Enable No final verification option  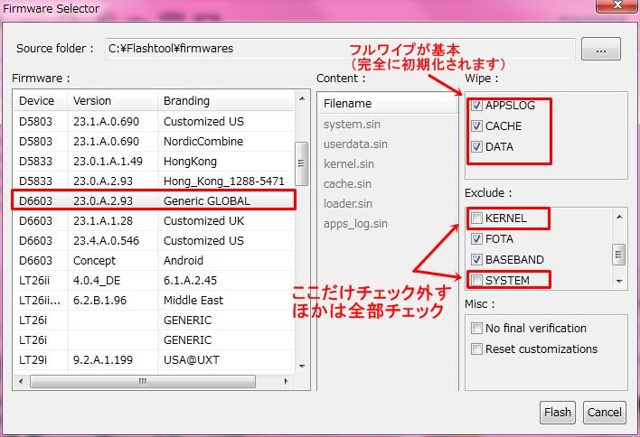point(476,329)
